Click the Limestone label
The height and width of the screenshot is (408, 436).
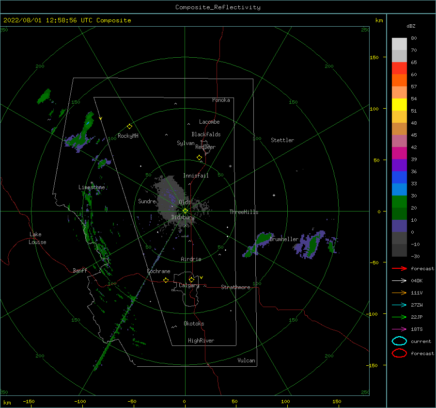point(92,187)
